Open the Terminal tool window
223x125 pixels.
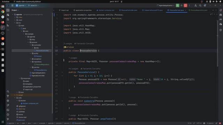click(x=8, y=110)
